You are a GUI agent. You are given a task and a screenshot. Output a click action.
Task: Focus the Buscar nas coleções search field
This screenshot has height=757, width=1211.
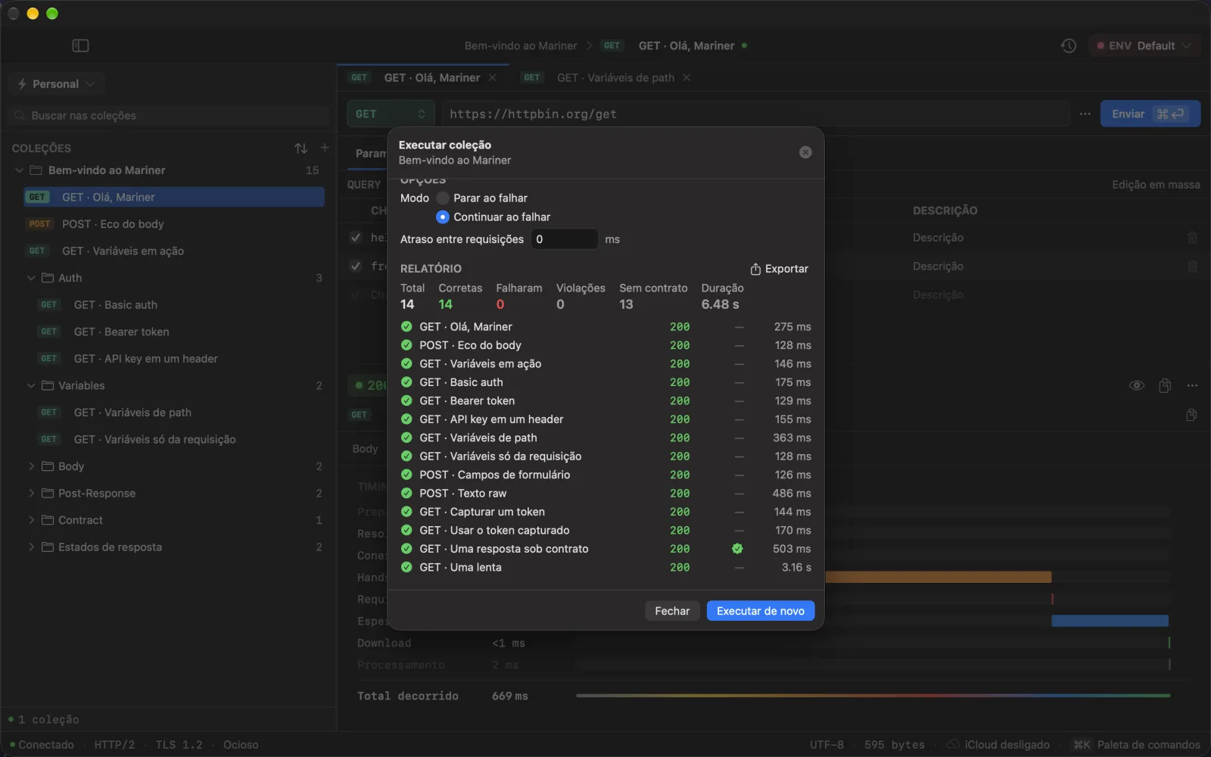170,116
